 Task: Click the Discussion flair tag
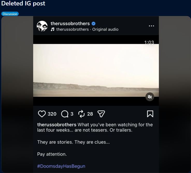tap(10, 14)
